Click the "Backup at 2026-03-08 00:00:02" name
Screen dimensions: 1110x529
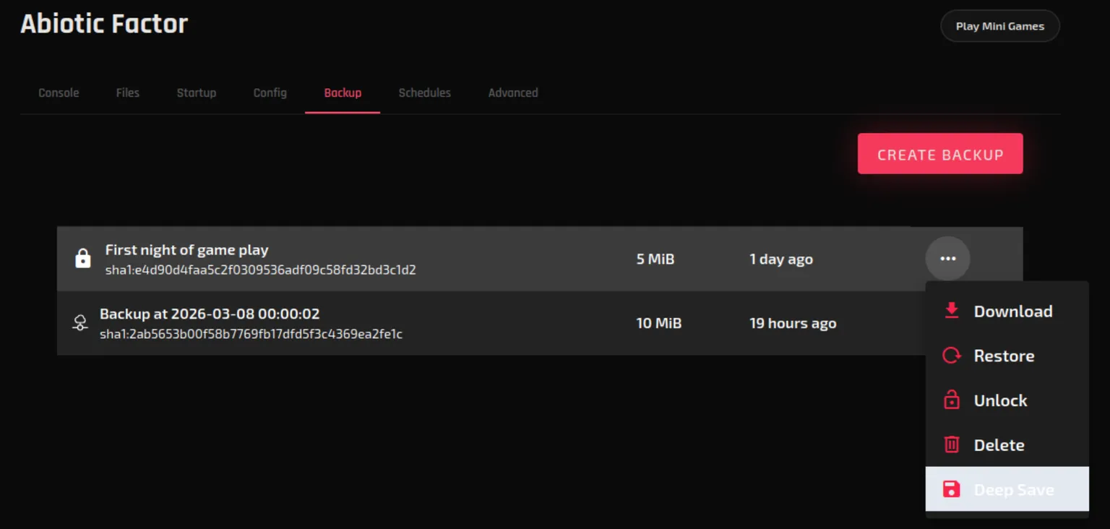[x=210, y=314]
